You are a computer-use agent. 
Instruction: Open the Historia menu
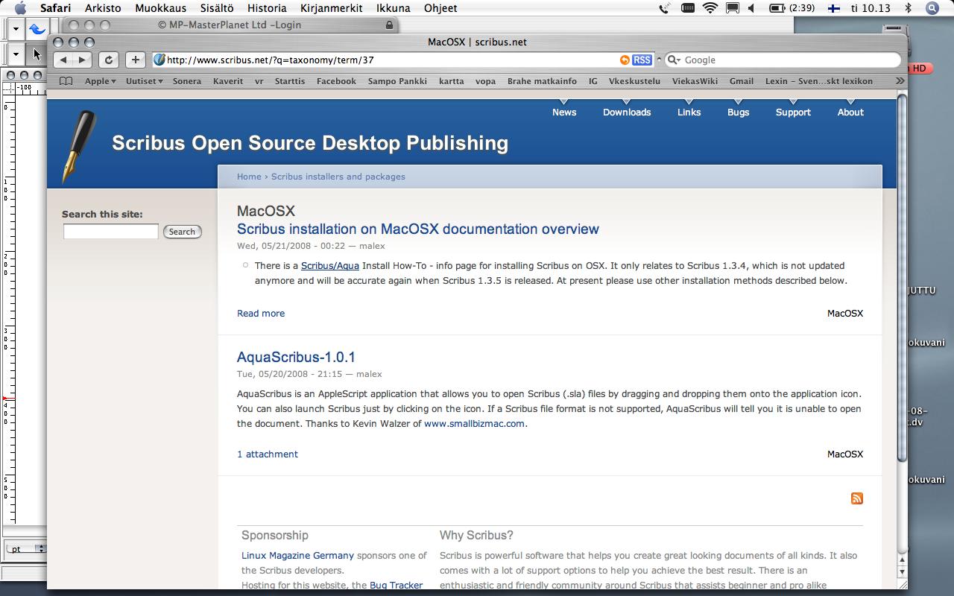pos(267,8)
